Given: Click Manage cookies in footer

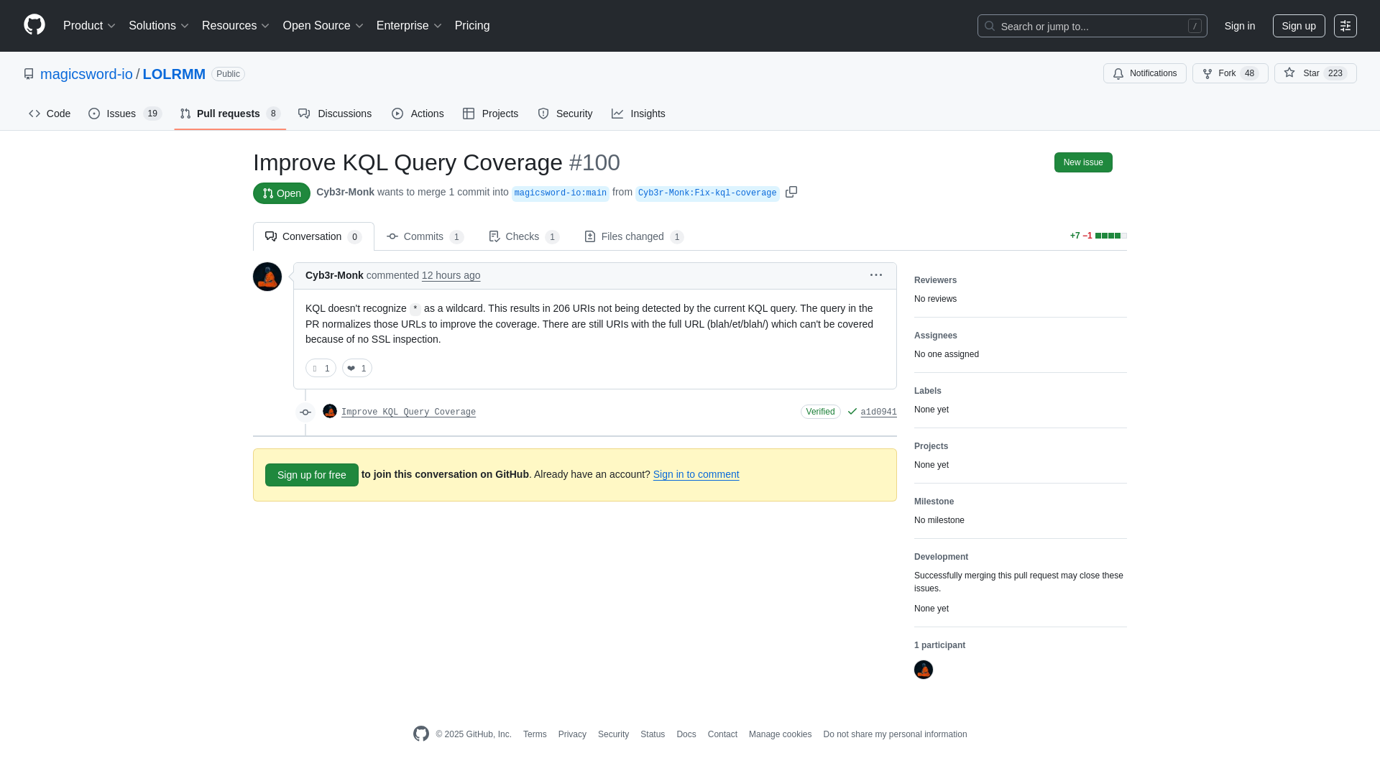Looking at the screenshot, I should click(x=780, y=734).
